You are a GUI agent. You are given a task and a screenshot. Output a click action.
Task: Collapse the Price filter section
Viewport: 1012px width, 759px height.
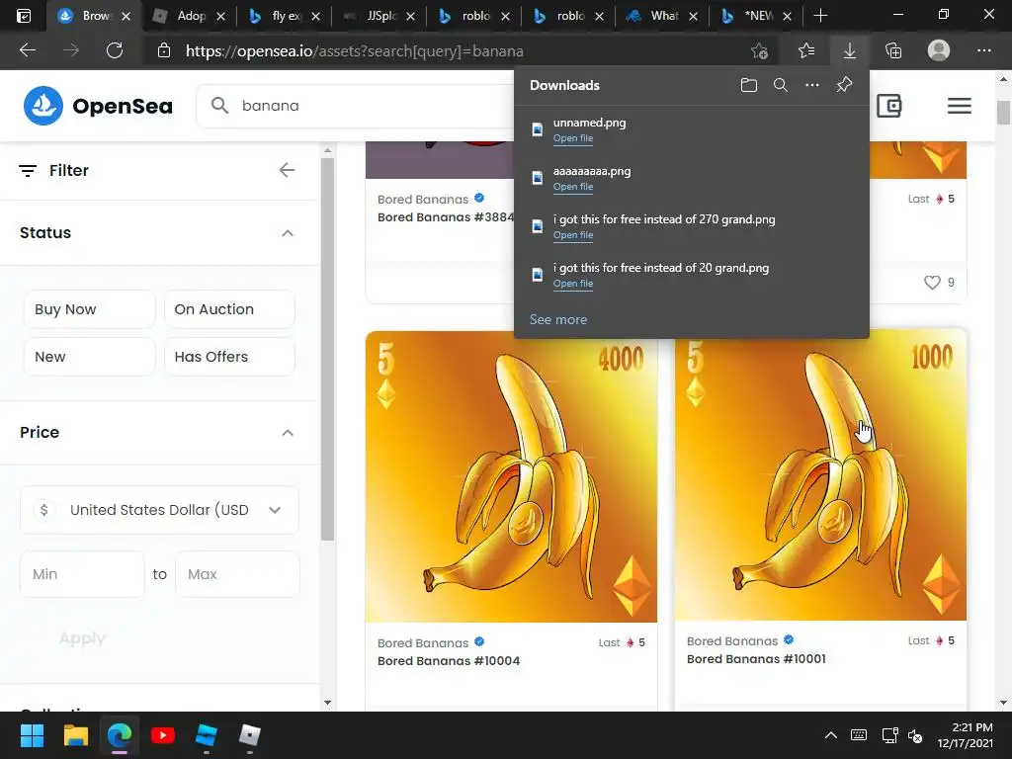click(x=288, y=433)
